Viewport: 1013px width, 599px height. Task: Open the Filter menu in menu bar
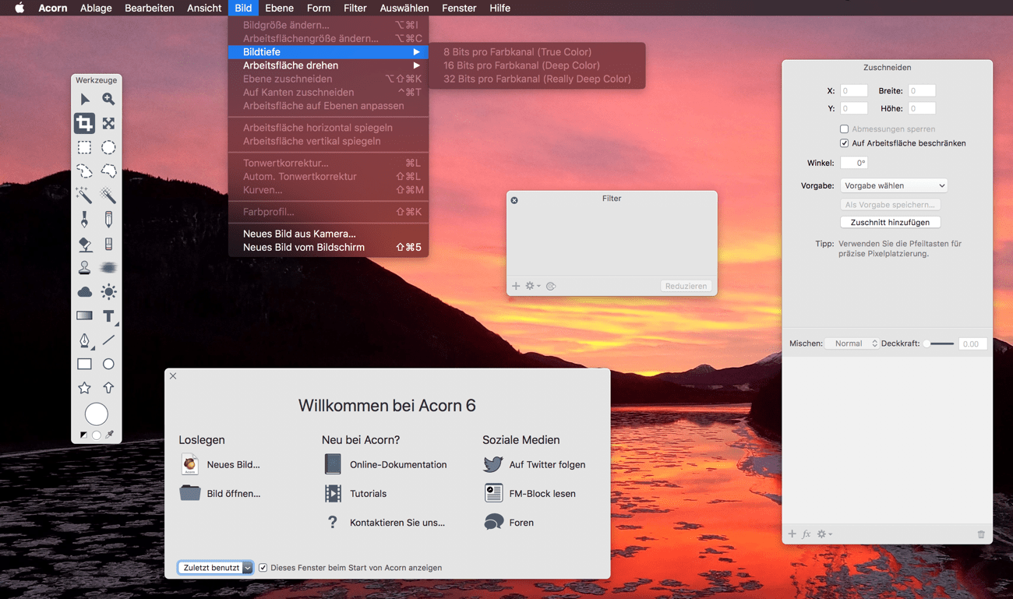(x=355, y=8)
